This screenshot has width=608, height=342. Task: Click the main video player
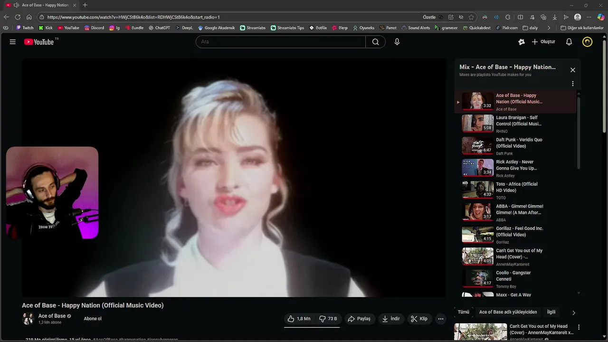click(x=234, y=178)
